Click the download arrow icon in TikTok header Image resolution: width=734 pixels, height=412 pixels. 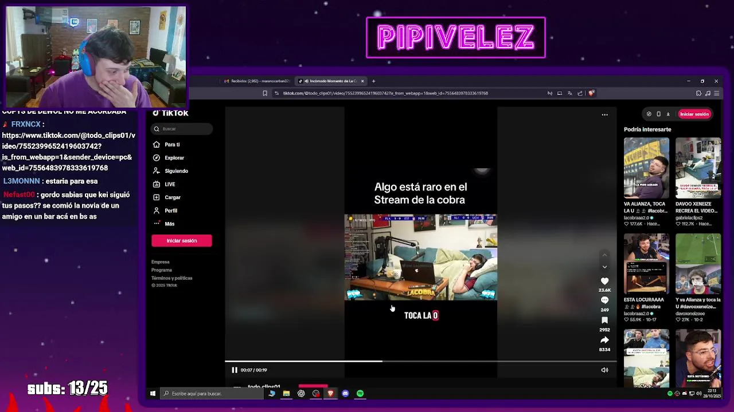click(668, 114)
